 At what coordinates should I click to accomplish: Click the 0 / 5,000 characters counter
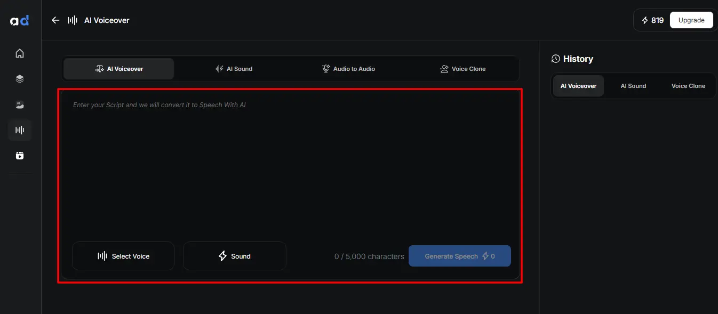(x=369, y=256)
